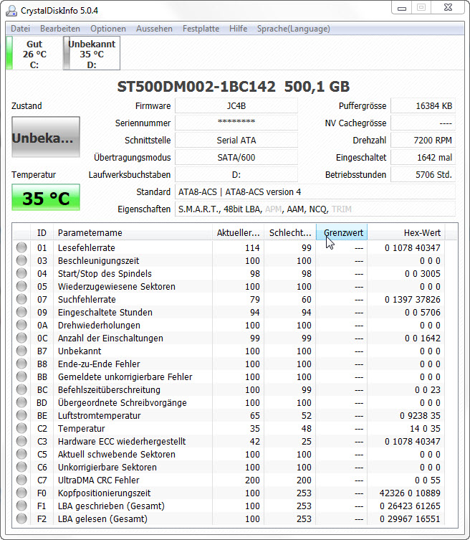Click the masked Seriennummer field
The height and width of the screenshot is (540, 470).
click(x=236, y=123)
